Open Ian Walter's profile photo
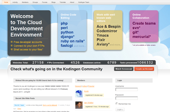This screenshot has width=170, height=112. pyautogui.click(x=79, y=105)
